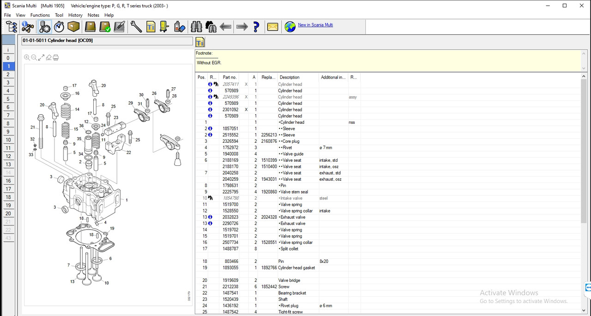This screenshot has height=316, width=591.
Task: Click info icon on the 1857051 Sleeve row
Action: 210,128
